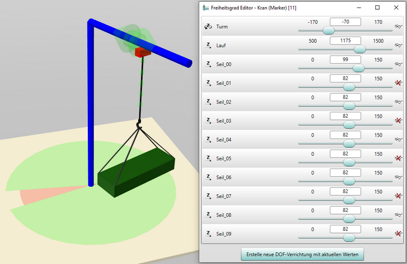Click the Lauf value field showing 1175
407x264 pixels.
[345, 41]
